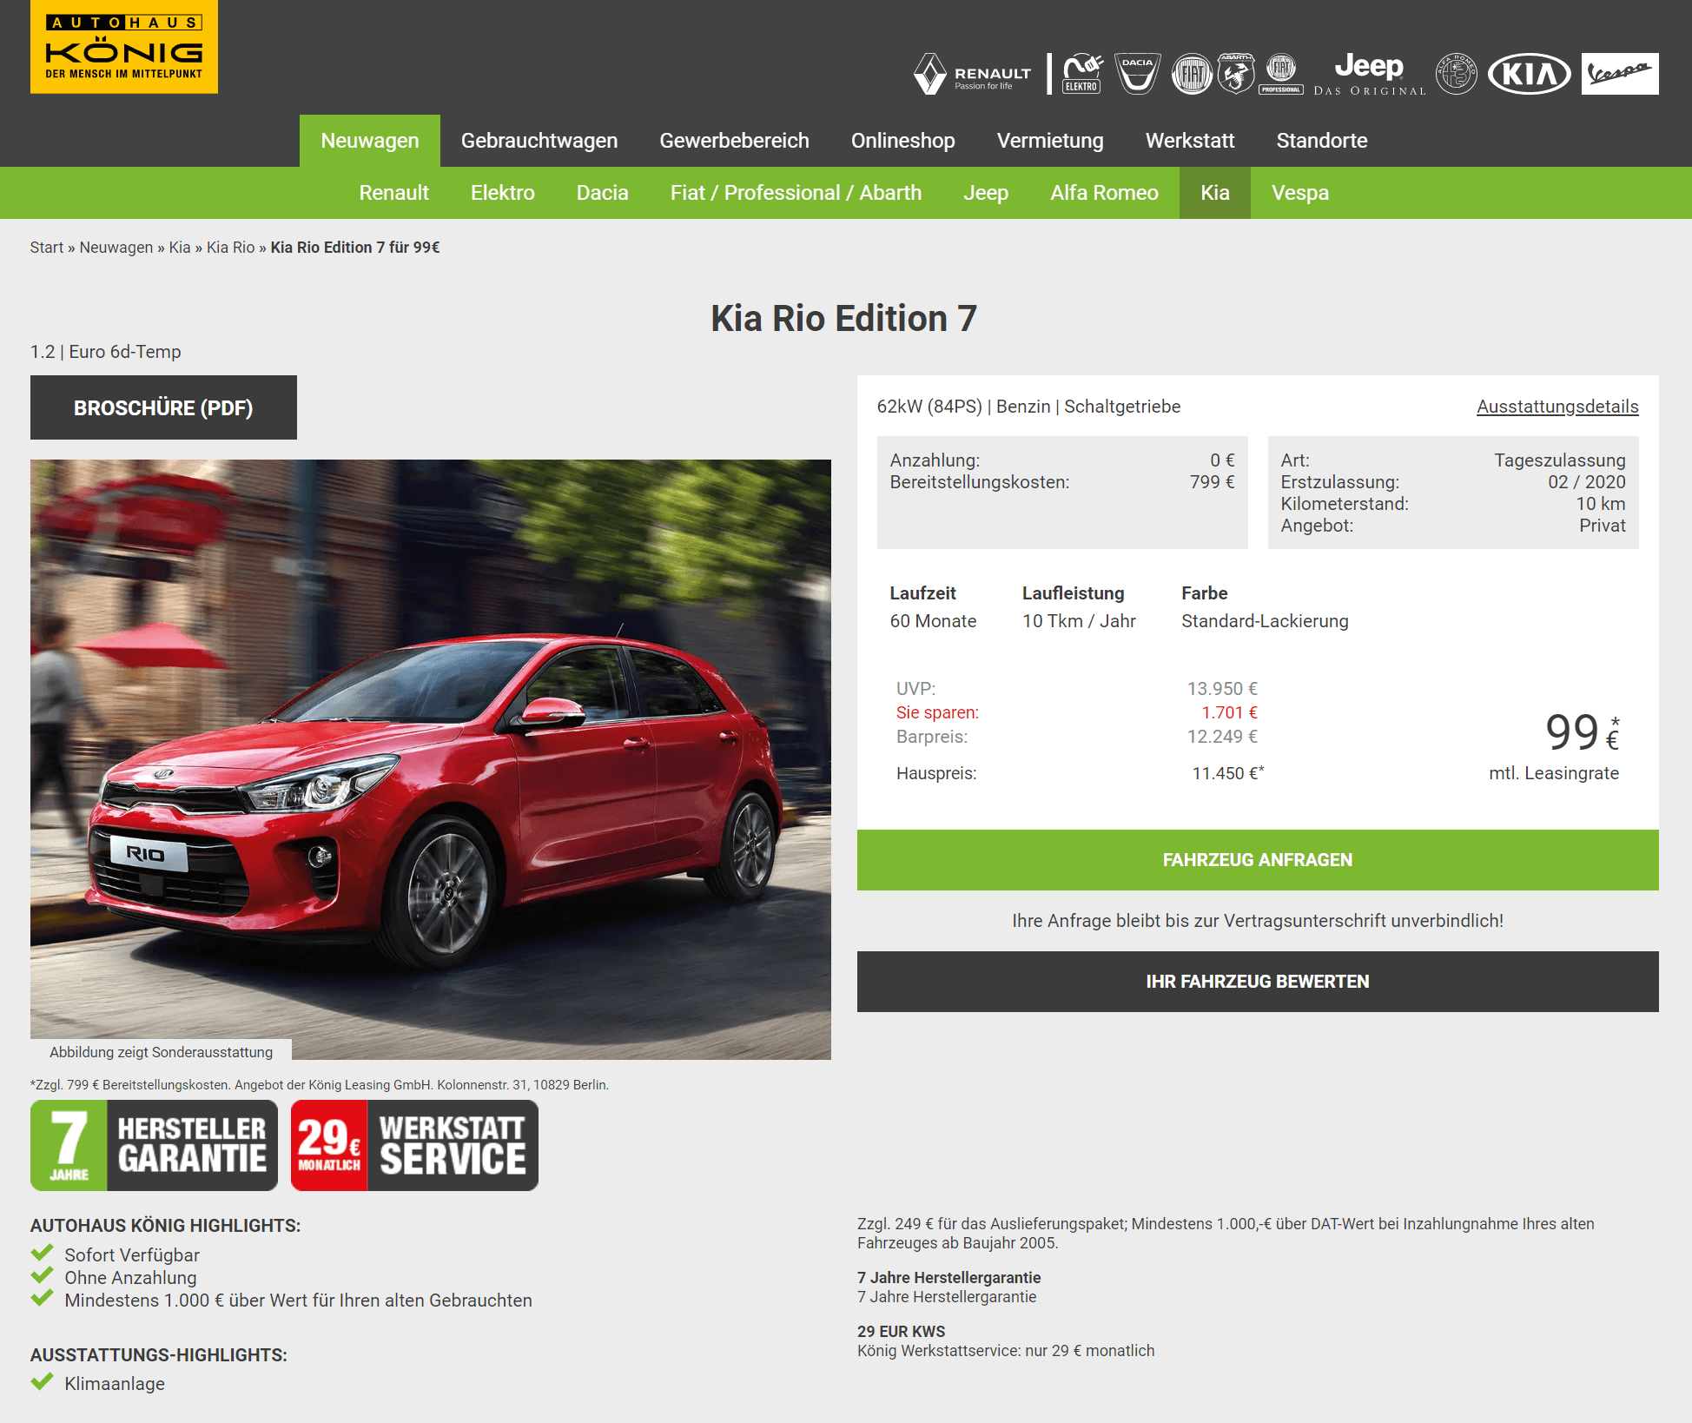
Task: Click the Autohaus König logo
Action: coord(124,47)
